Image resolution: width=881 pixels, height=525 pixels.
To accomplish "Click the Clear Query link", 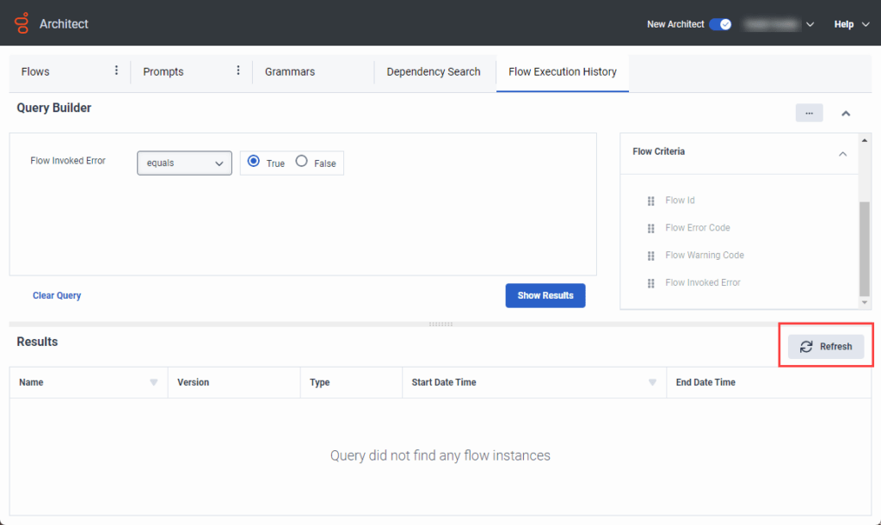I will pos(57,295).
